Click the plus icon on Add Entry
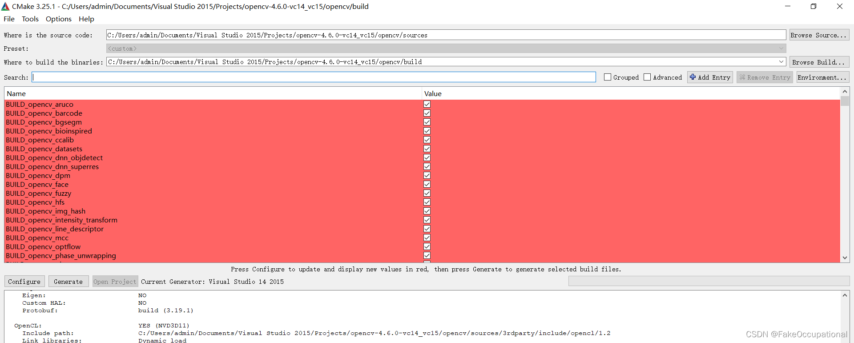 (x=693, y=77)
